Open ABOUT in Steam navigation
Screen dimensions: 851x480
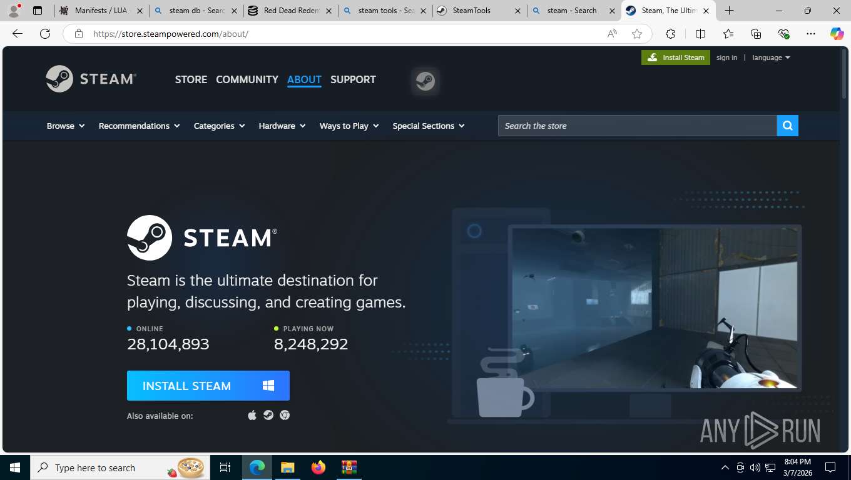point(304,79)
